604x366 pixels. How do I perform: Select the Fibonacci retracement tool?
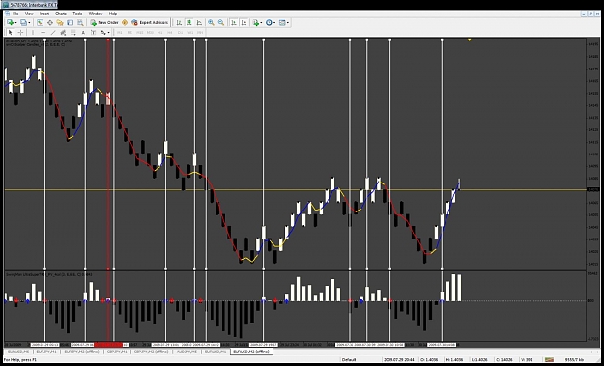tap(72, 32)
